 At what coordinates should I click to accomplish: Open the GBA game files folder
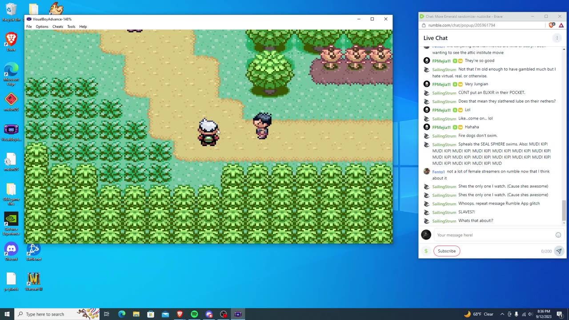tap(11, 194)
